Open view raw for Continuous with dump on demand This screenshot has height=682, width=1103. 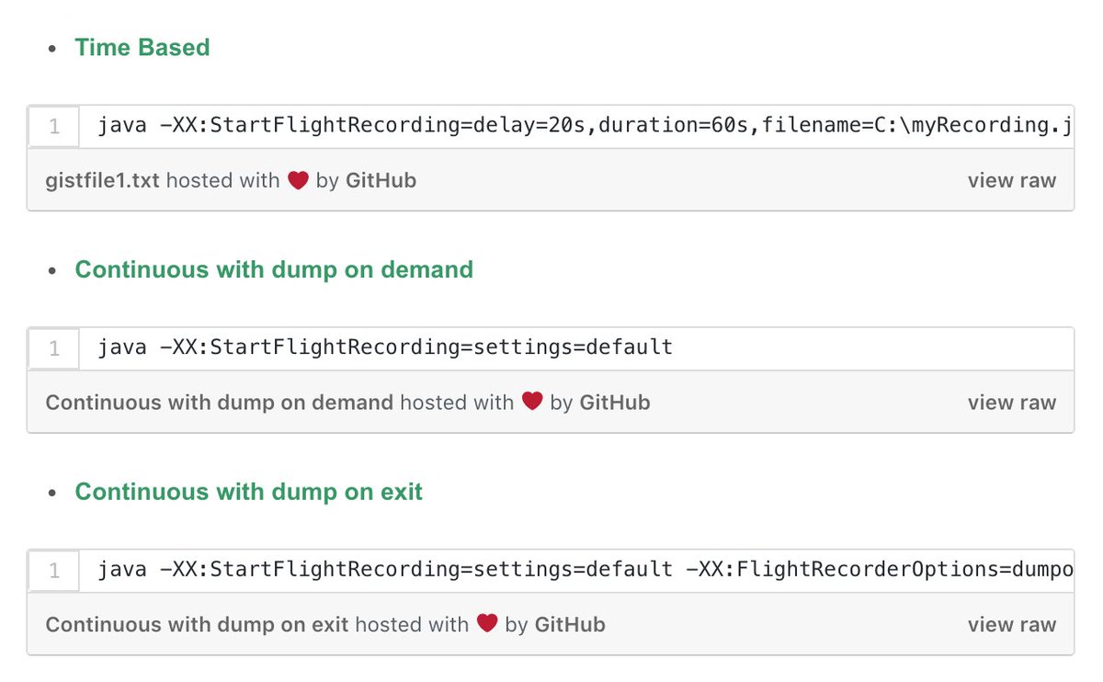pos(1011,402)
